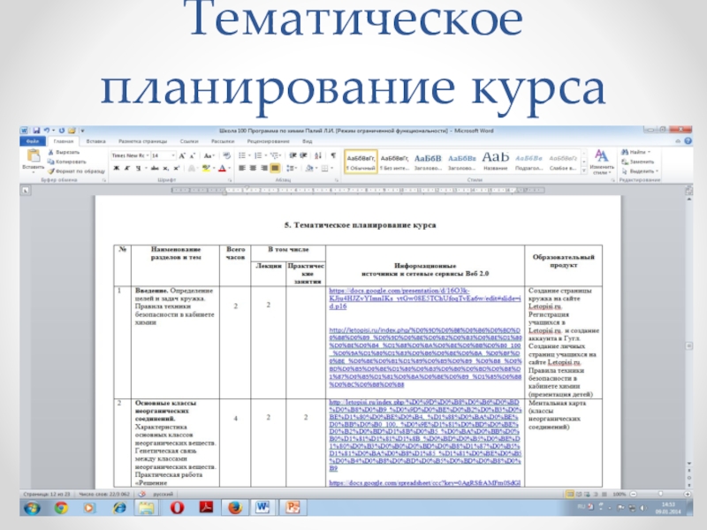Viewport: 707px width, 530px height.
Task: Click Cut (Вырезать) in the clipboard group
Action: 64,152
